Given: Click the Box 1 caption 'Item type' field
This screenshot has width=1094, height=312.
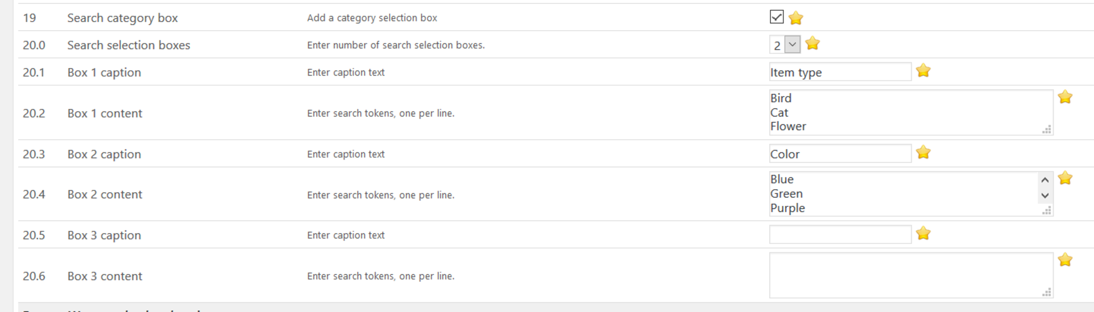Looking at the screenshot, I should (840, 72).
